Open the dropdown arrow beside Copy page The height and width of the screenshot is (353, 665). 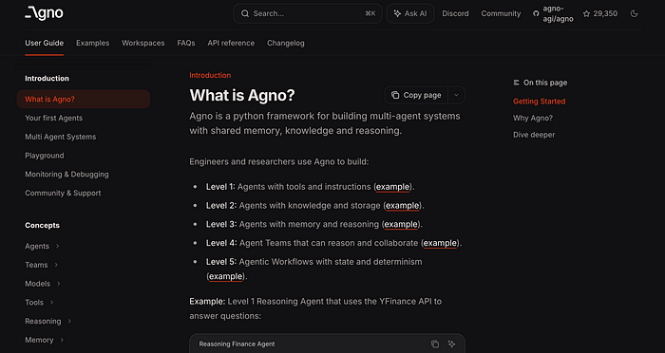coord(456,95)
